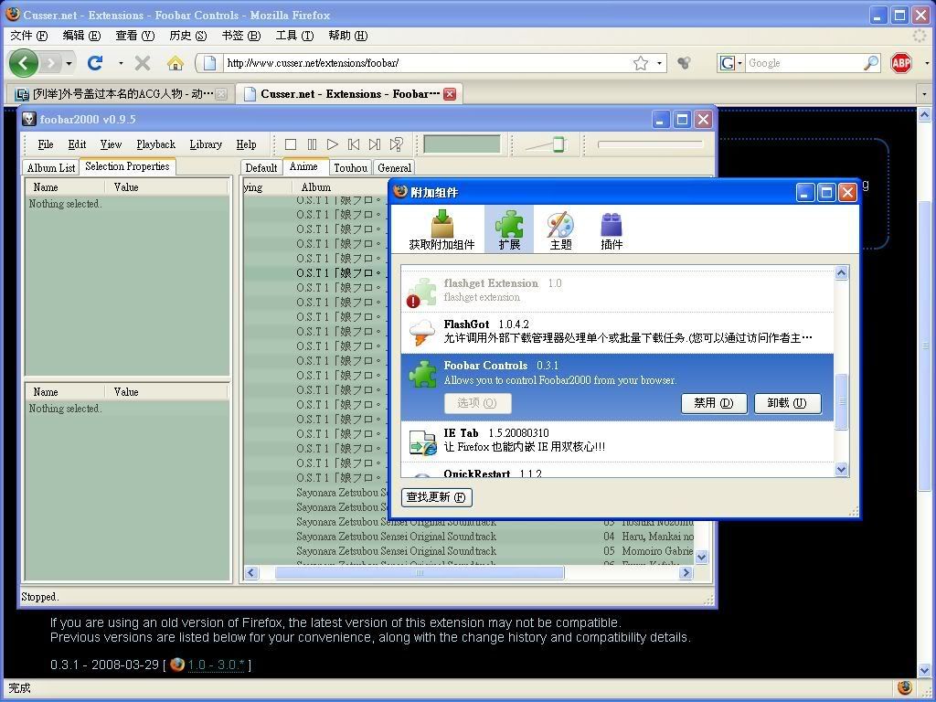The image size is (936, 702).
Task: Switch to the Album List tab
Action: (51, 168)
